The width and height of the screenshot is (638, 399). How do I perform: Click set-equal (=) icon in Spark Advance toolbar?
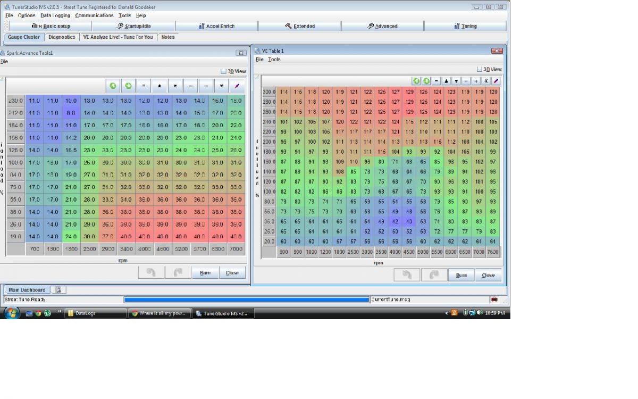pos(144,86)
